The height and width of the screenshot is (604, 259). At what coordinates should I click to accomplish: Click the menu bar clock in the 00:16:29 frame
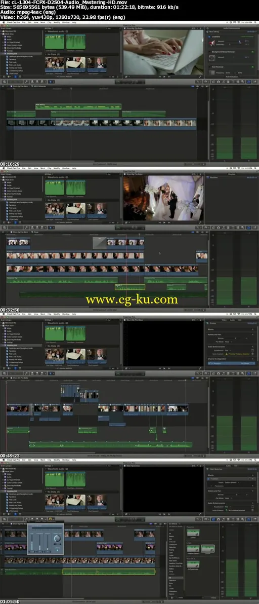pos(247,22)
